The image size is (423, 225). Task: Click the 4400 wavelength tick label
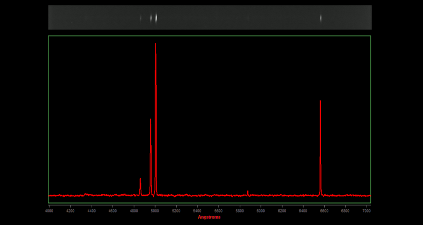[x=91, y=211]
